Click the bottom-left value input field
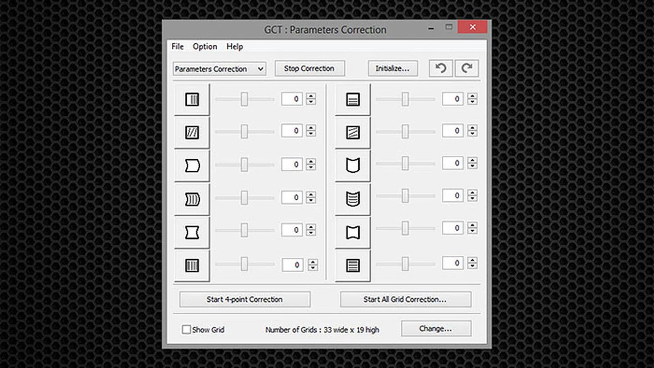Viewport: 654px width, 368px height. 293,265
